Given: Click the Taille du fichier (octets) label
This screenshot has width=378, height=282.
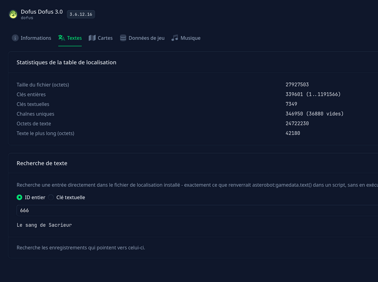Looking at the screenshot, I should 43,85.
